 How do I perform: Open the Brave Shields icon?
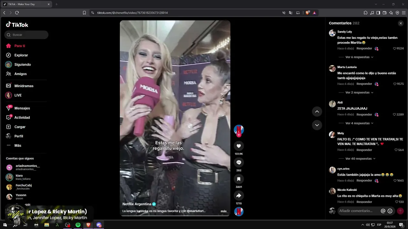pos(307,13)
